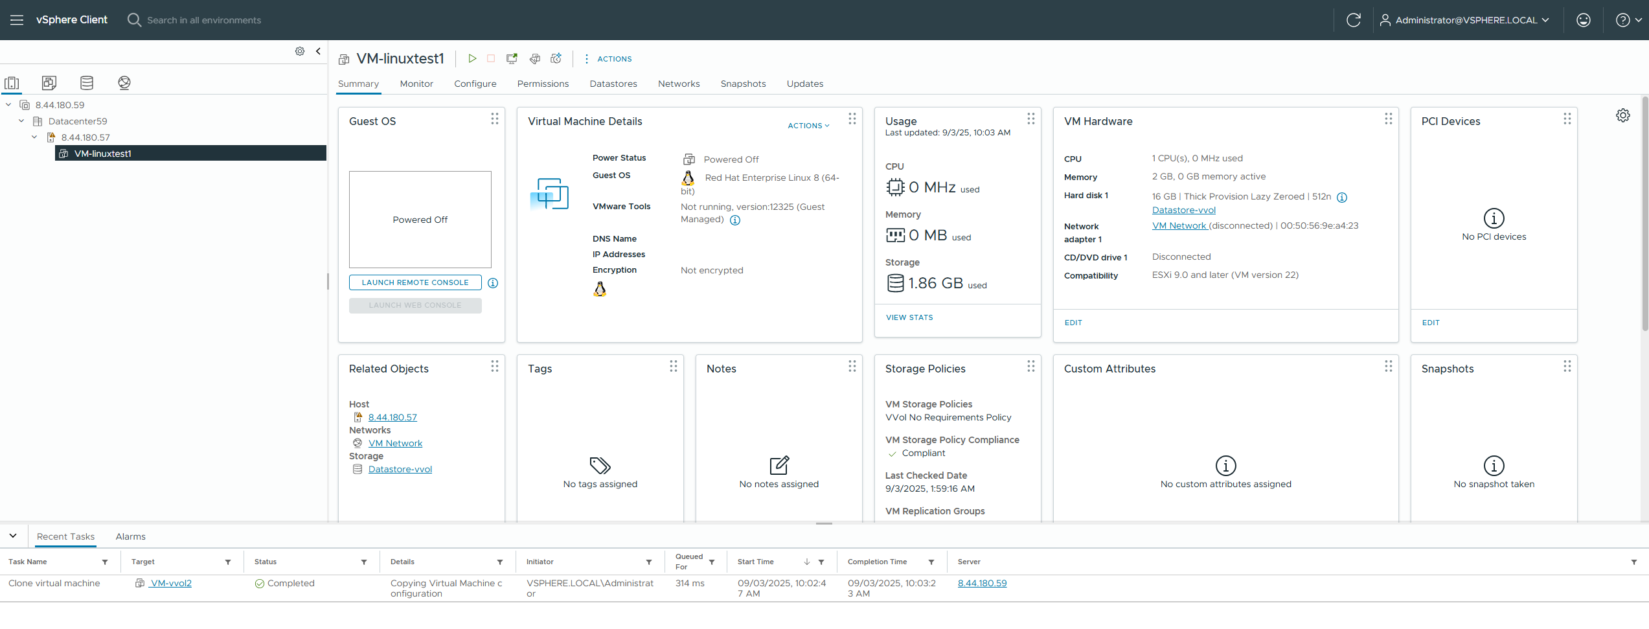Collapse the Recent Tasks bottom panel
This screenshot has width=1649, height=629.
tap(13, 536)
